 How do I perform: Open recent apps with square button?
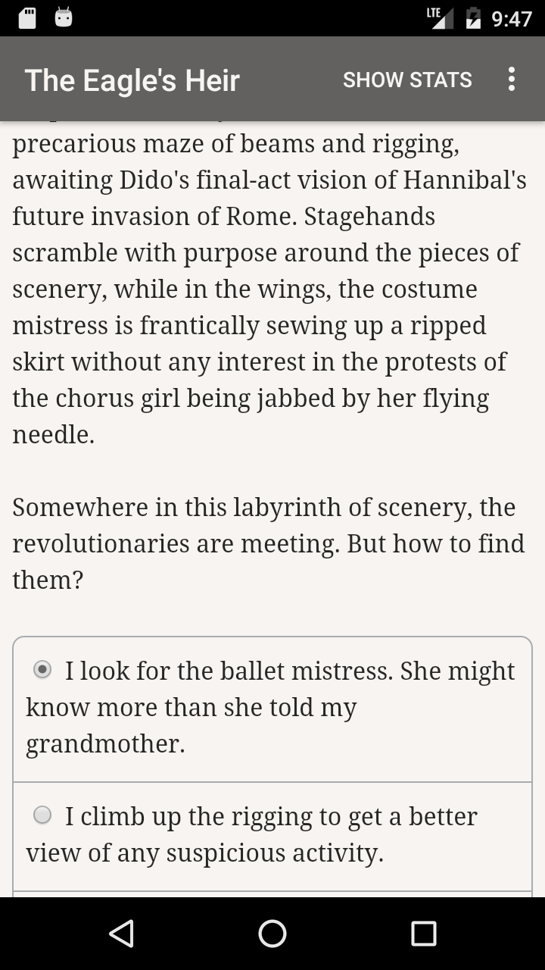pos(424,934)
